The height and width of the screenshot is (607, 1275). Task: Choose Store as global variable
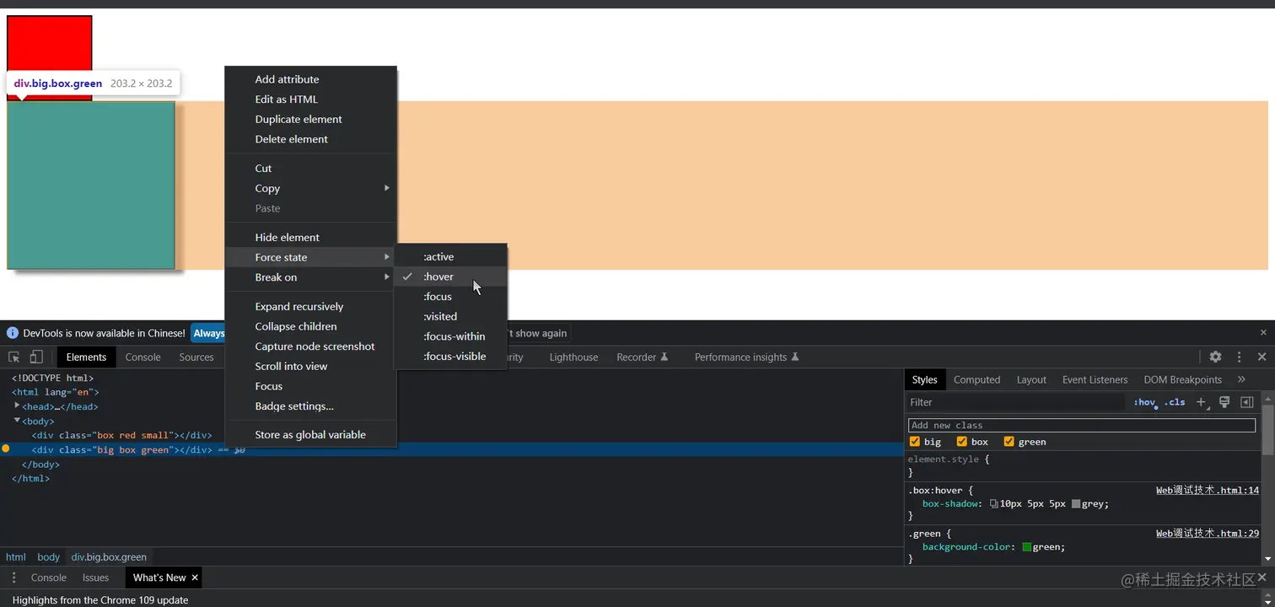pyautogui.click(x=310, y=435)
